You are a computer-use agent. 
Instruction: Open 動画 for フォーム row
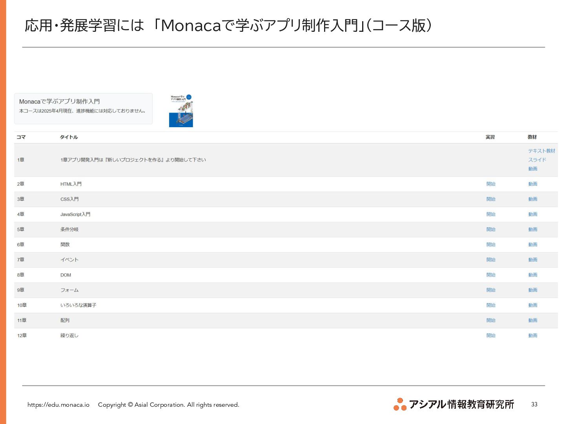pos(532,290)
